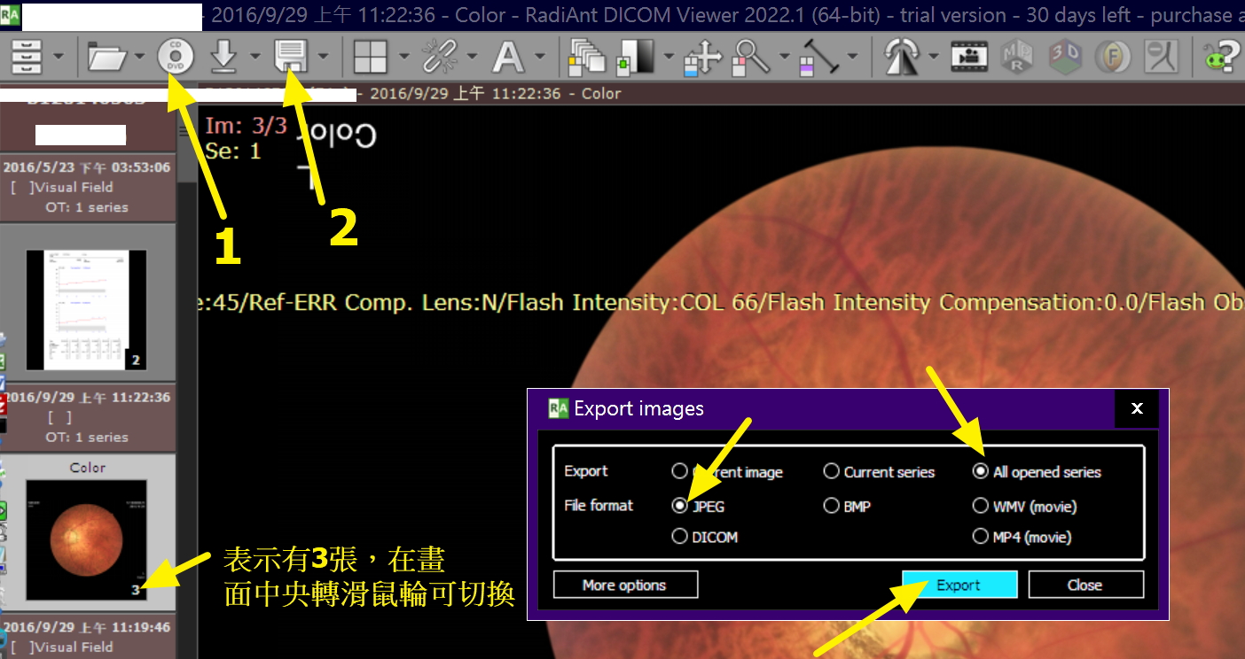
Task: Click the download/PACS search arrow icon
Action: click(x=223, y=58)
